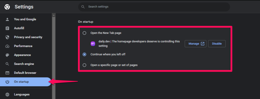Click the Manage extension button

(196, 44)
